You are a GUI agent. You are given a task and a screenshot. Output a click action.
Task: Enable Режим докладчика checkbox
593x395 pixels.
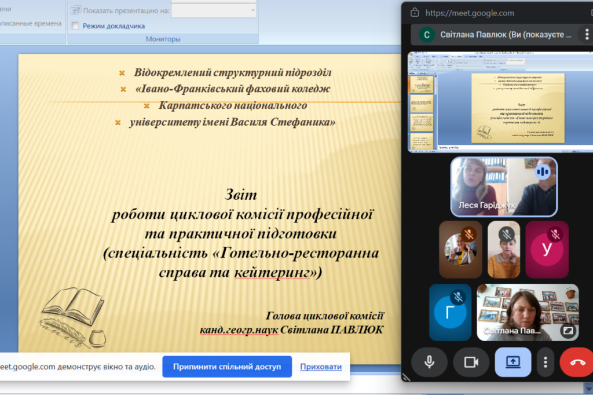tap(75, 25)
